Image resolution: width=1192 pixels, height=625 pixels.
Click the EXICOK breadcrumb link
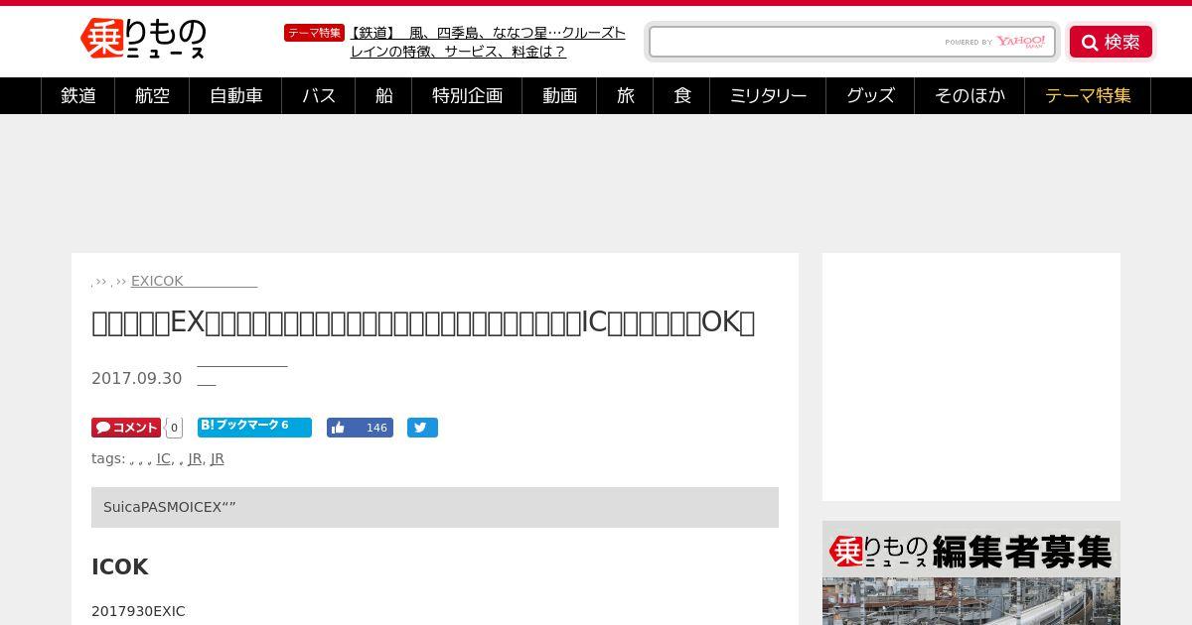(194, 281)
